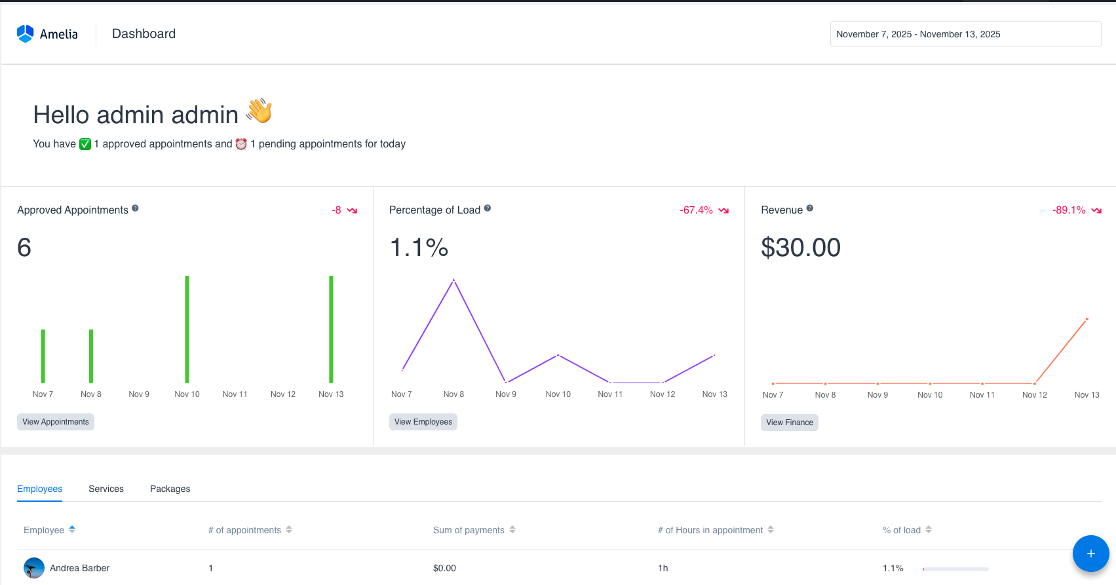Click the Nov 13 green appointments bar
Viewport: 1116px width, 585px height.
pyautogui.click(x=331, y=330)
